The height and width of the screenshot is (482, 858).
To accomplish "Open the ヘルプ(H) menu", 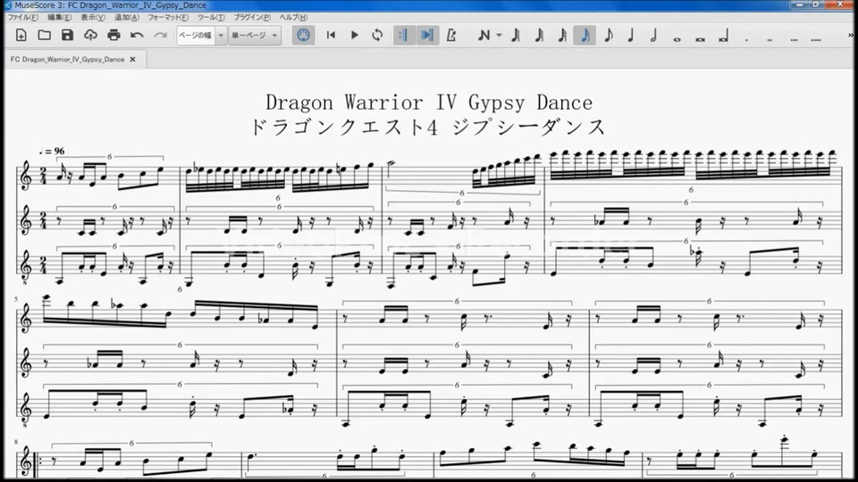I will tap(293, 18).
